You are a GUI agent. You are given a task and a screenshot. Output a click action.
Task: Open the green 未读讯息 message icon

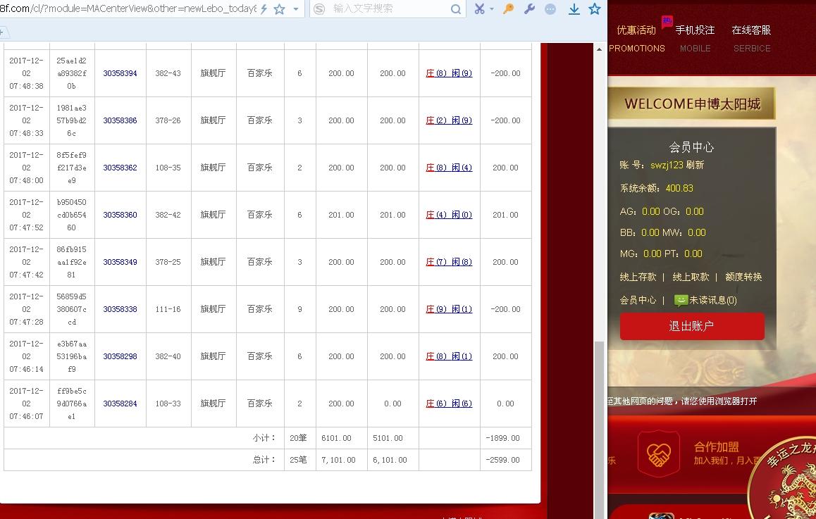pyautogui.click(x=680, y=301)
